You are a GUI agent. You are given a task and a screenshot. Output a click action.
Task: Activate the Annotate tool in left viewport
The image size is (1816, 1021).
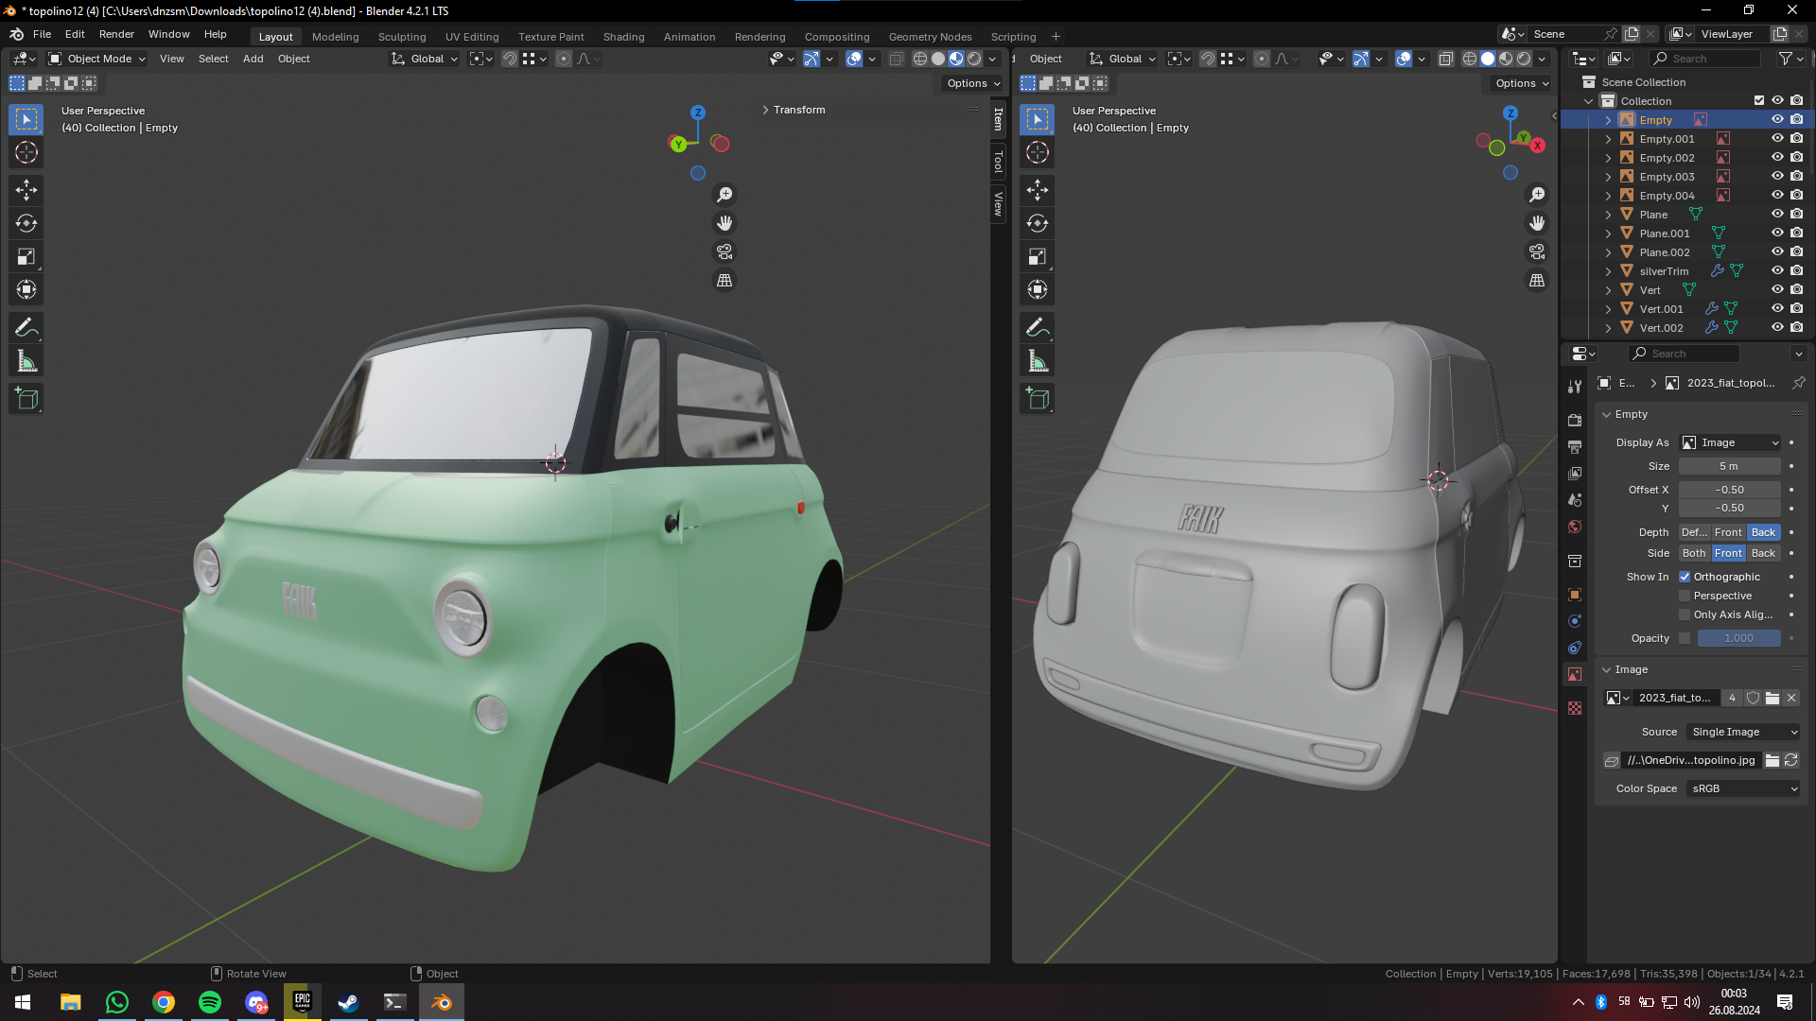26,328
